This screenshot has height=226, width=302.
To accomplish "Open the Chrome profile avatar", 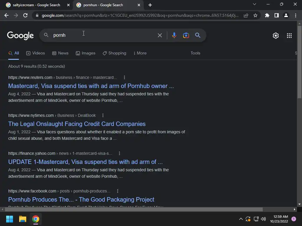I will pos(286,15).
